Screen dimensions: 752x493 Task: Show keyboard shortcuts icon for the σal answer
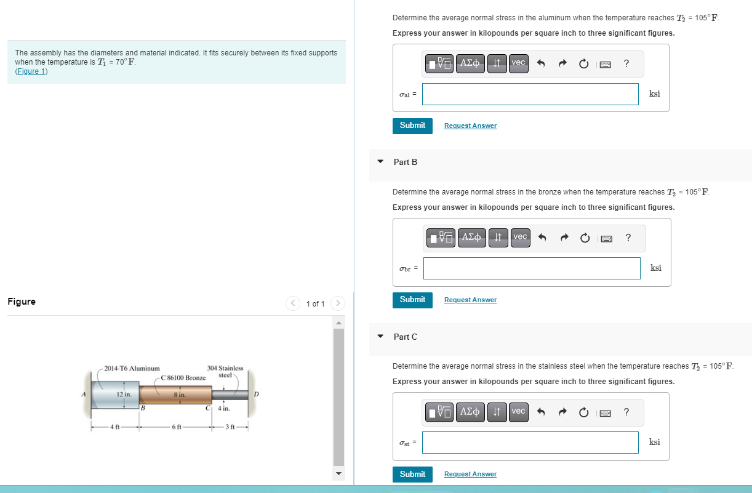(605, 63)
